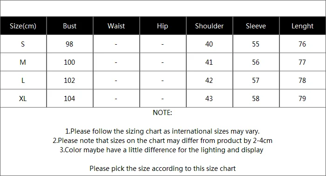Screen dimensions: 326x176
Task: Click the M size row label
Action: (x=23, y=62)
